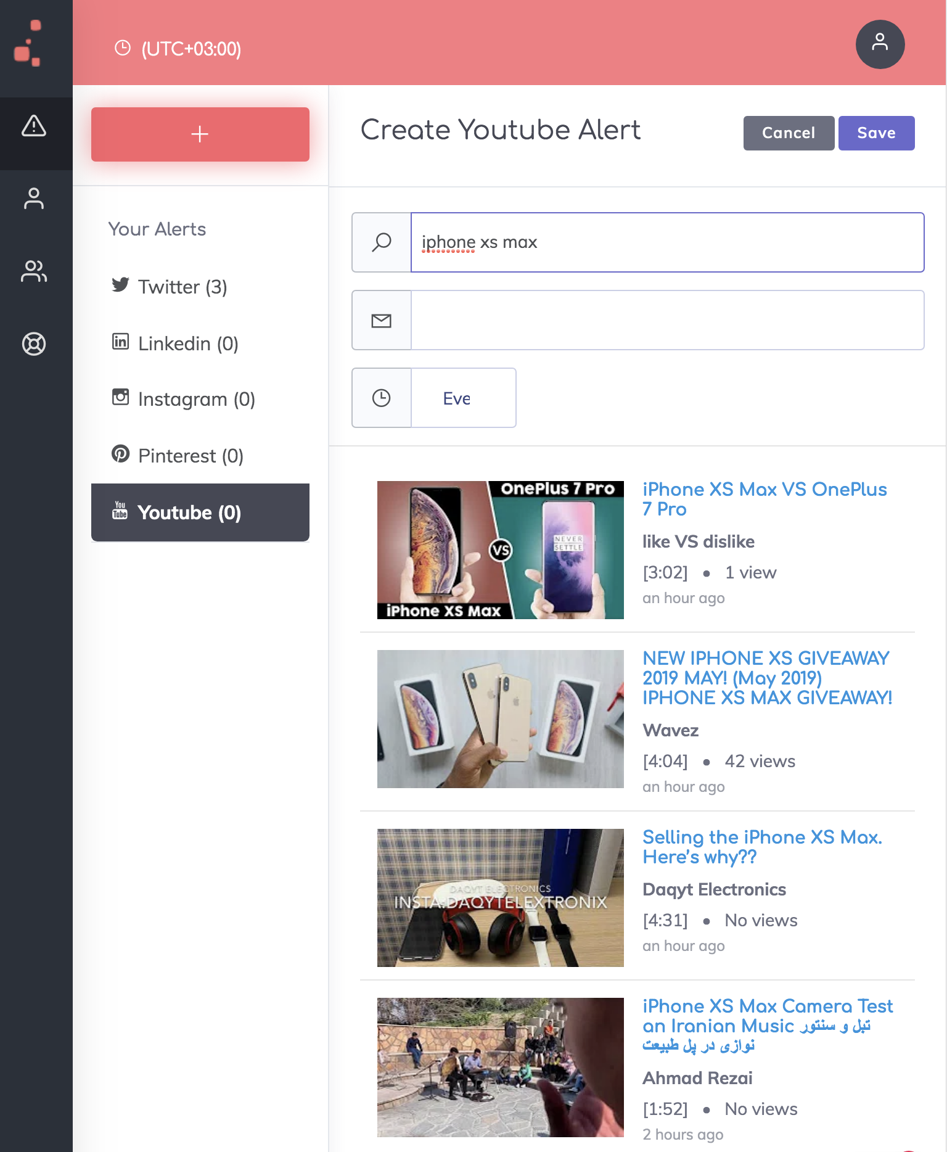
Task: Click the envelope email icon
Action: [x=382, y=320]
